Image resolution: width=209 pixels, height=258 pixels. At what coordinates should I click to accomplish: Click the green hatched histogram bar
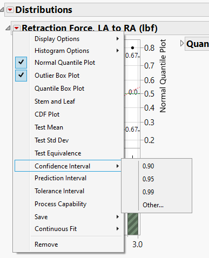[133, 224]
